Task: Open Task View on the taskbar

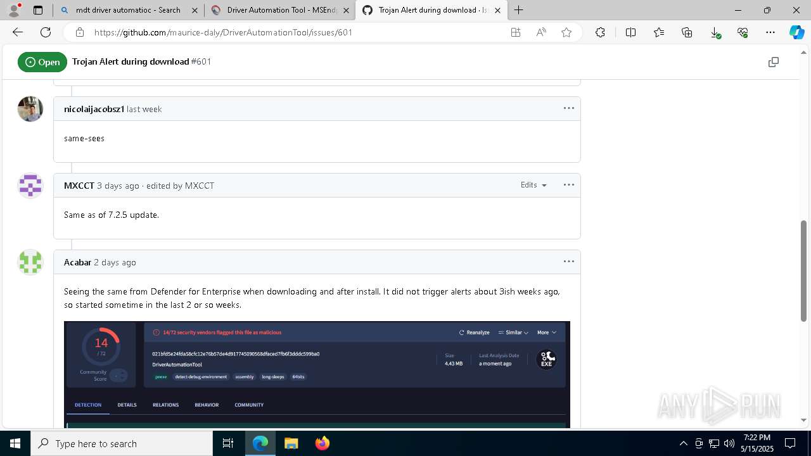Action: (228, 443)
